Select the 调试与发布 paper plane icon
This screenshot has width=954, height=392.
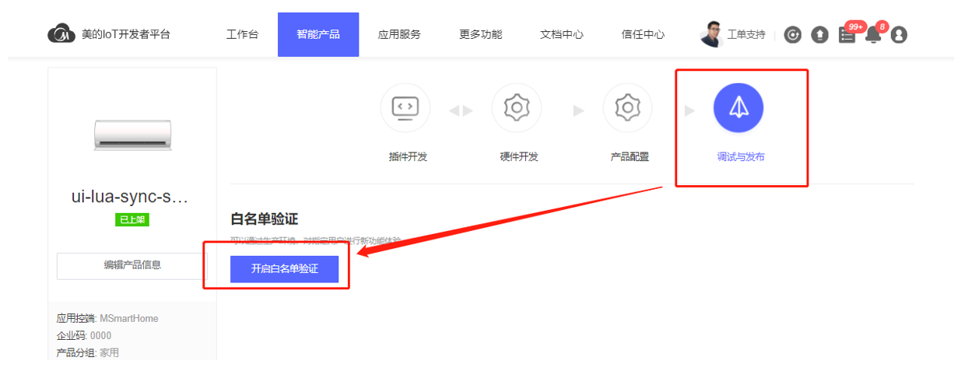click(738, 107)
